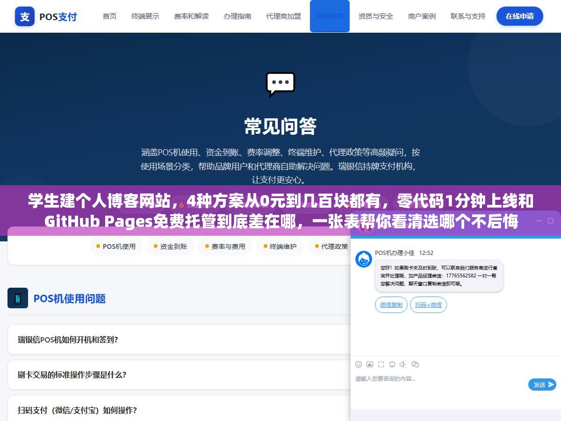Click the customer service avatar in chat
Viewport: 561px width, 421px height.
point(364,259)
